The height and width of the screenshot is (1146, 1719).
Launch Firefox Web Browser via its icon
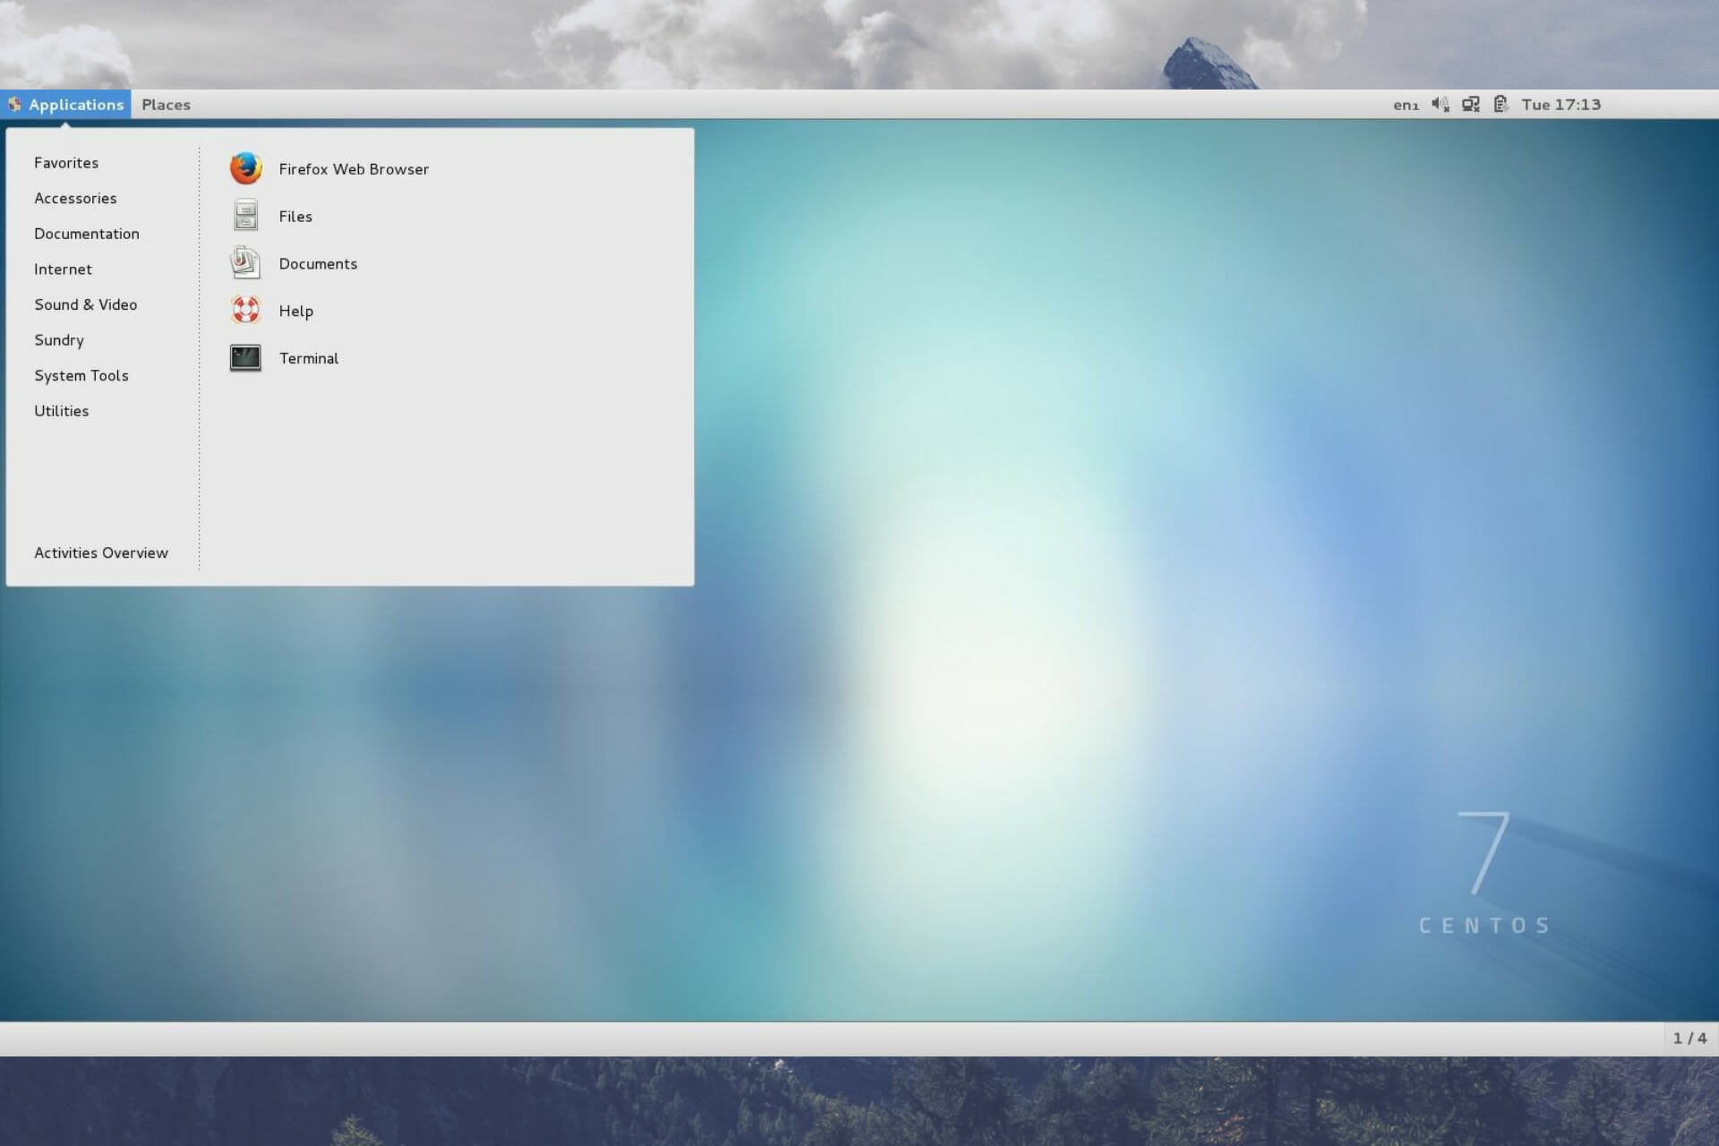point(245,168)
